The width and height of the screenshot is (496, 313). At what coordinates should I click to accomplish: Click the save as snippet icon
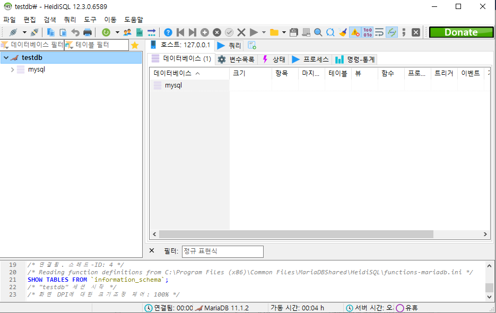tap(306, 32)
